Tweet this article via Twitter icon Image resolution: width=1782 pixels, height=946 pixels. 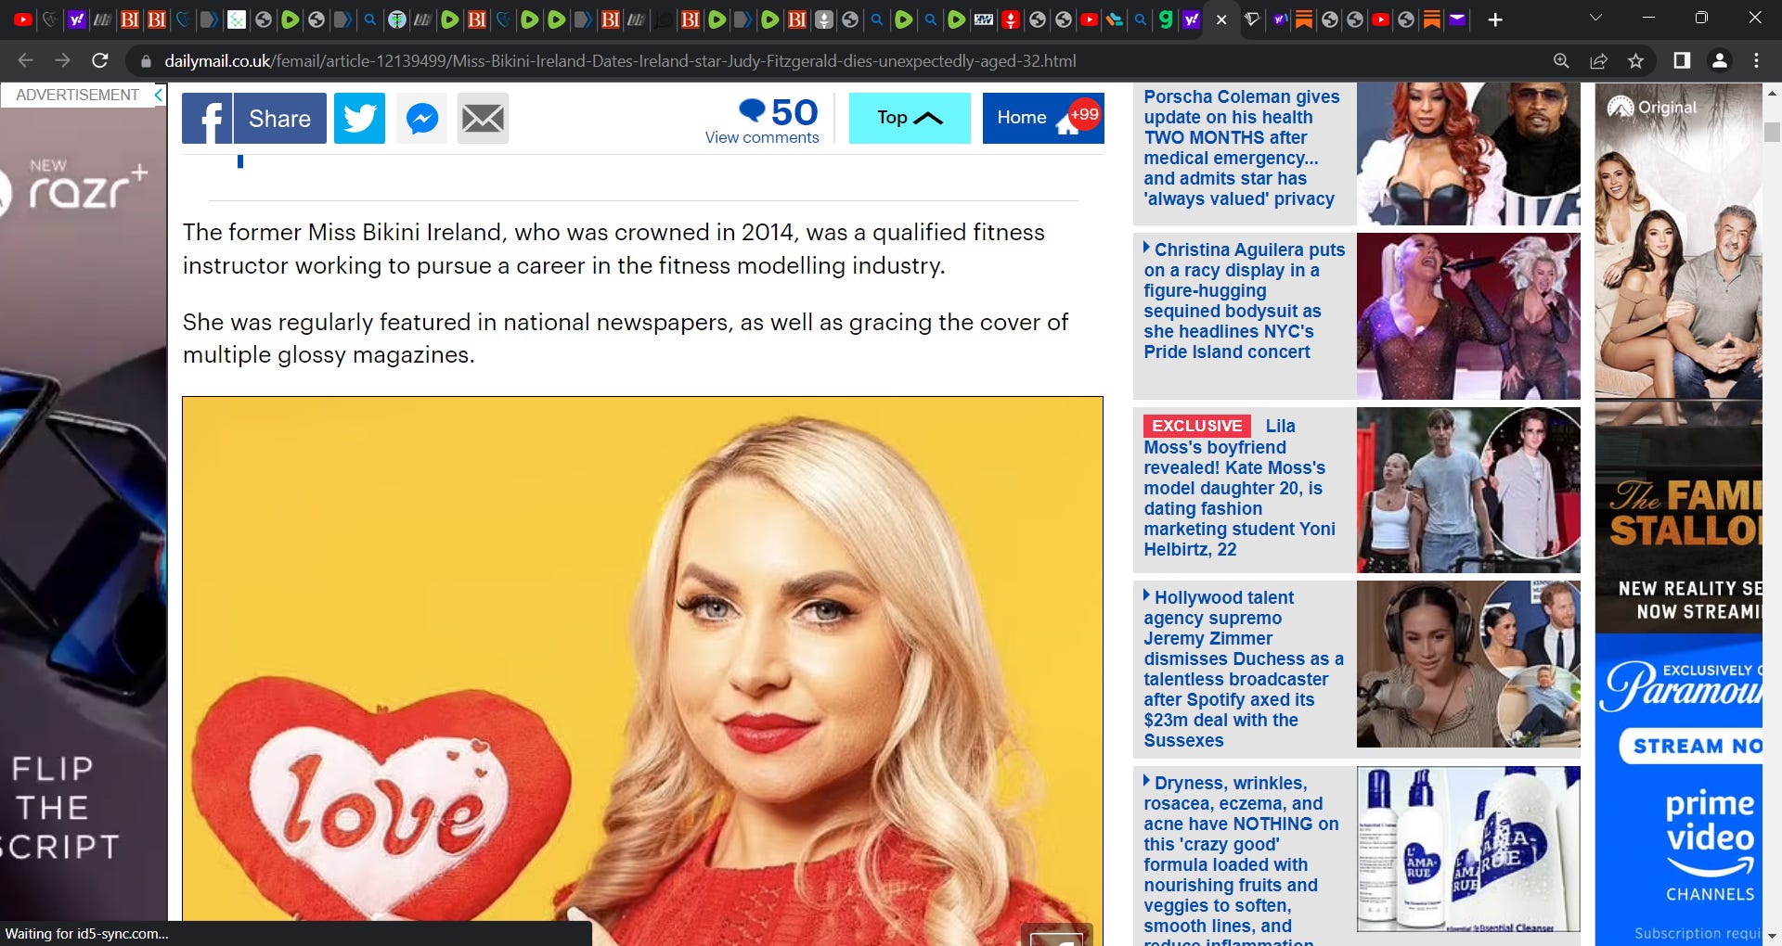click(x=359, y=118)
